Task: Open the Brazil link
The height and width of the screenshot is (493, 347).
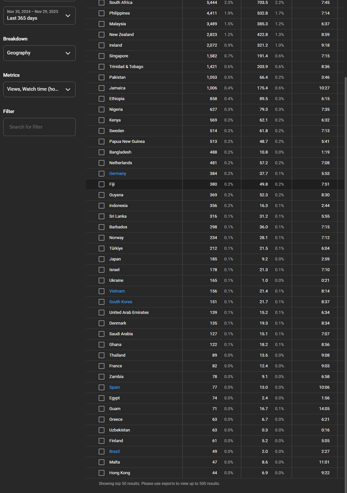Action: (x=114, y=452)
